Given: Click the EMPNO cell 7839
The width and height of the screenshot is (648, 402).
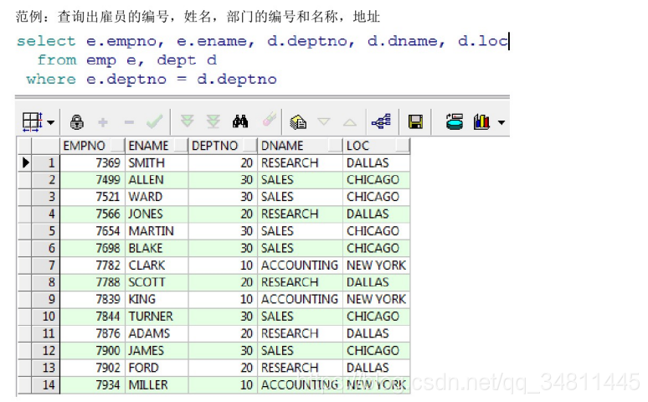Looking at the screenshot, I should [x=93, y=300].
